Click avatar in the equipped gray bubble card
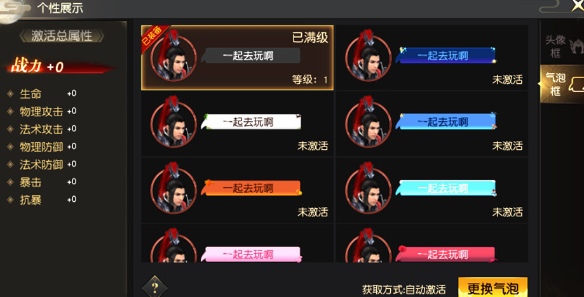The height and width of the screenshot is (297, 584). click(x=173, y=57)
